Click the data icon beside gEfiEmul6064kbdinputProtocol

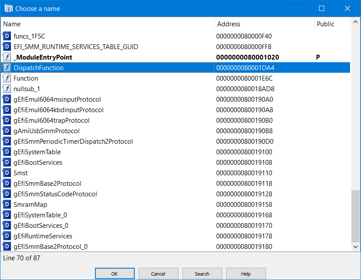(x=7, y=110)
